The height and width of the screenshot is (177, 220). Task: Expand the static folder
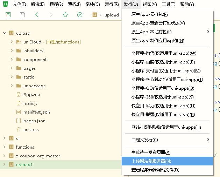[x=12, y=77]
